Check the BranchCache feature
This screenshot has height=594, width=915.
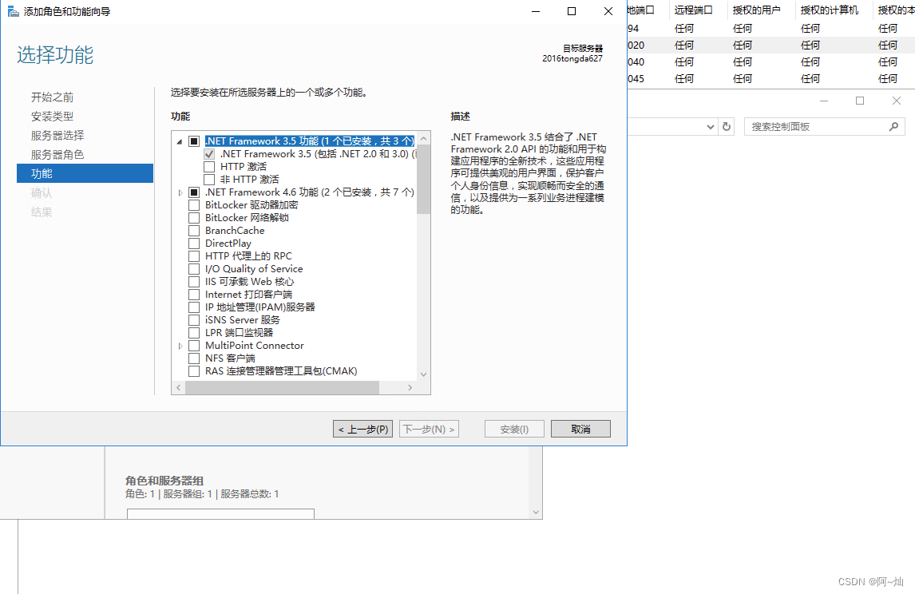coord(192,230)
